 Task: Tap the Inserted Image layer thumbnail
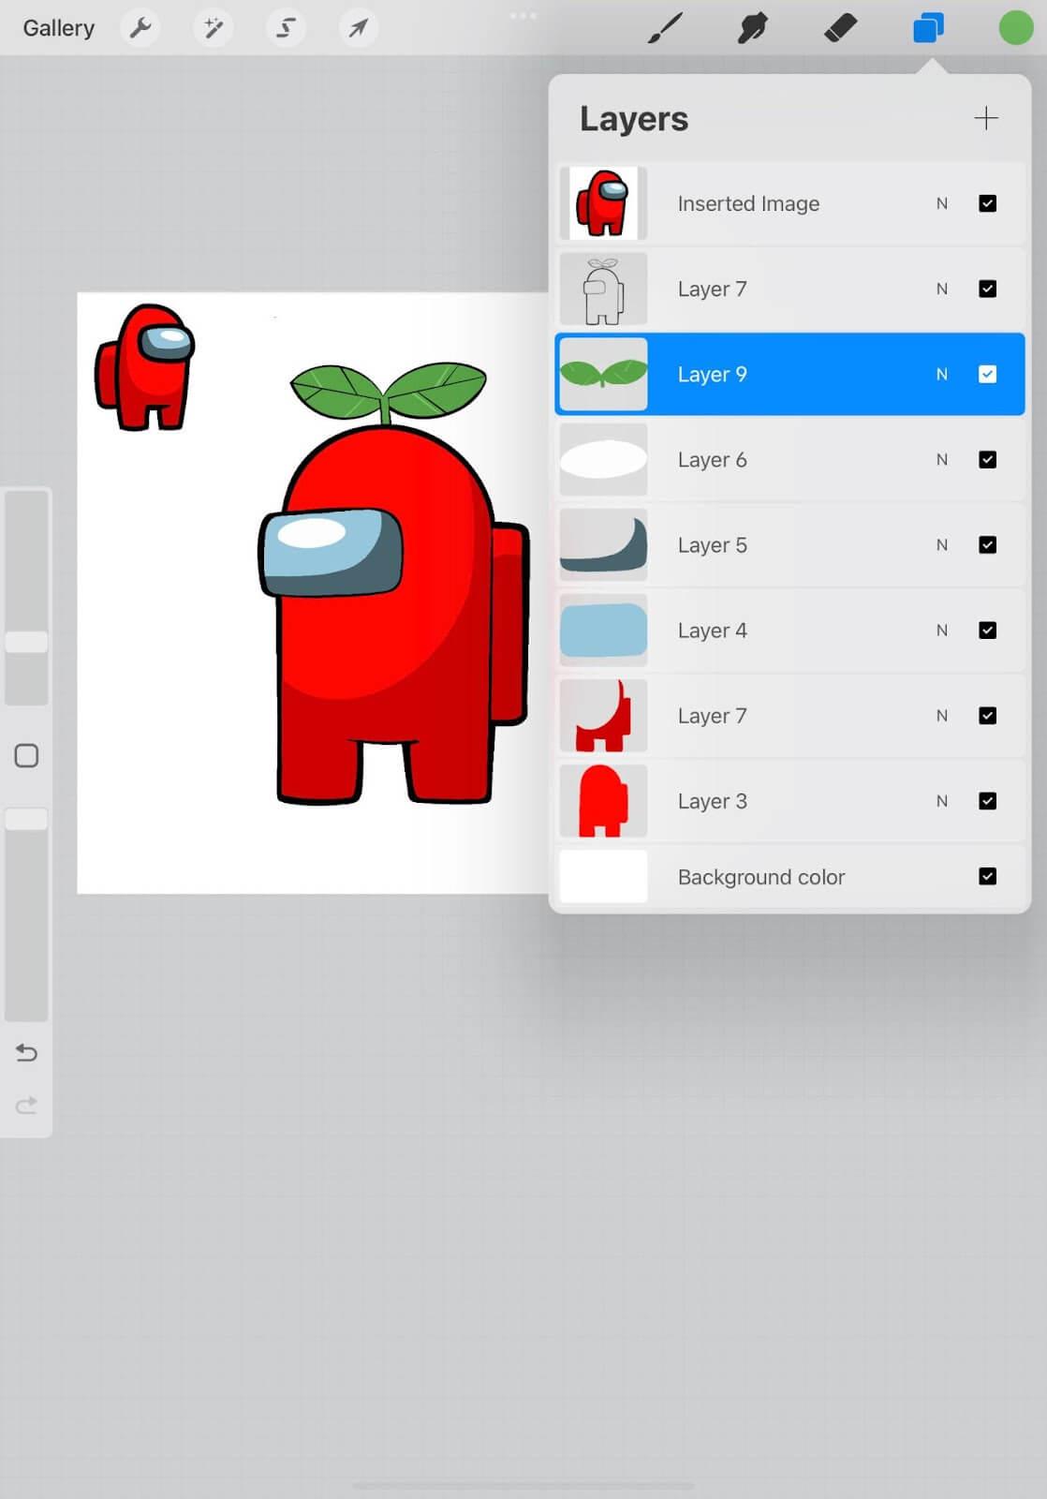pos(603,203)
